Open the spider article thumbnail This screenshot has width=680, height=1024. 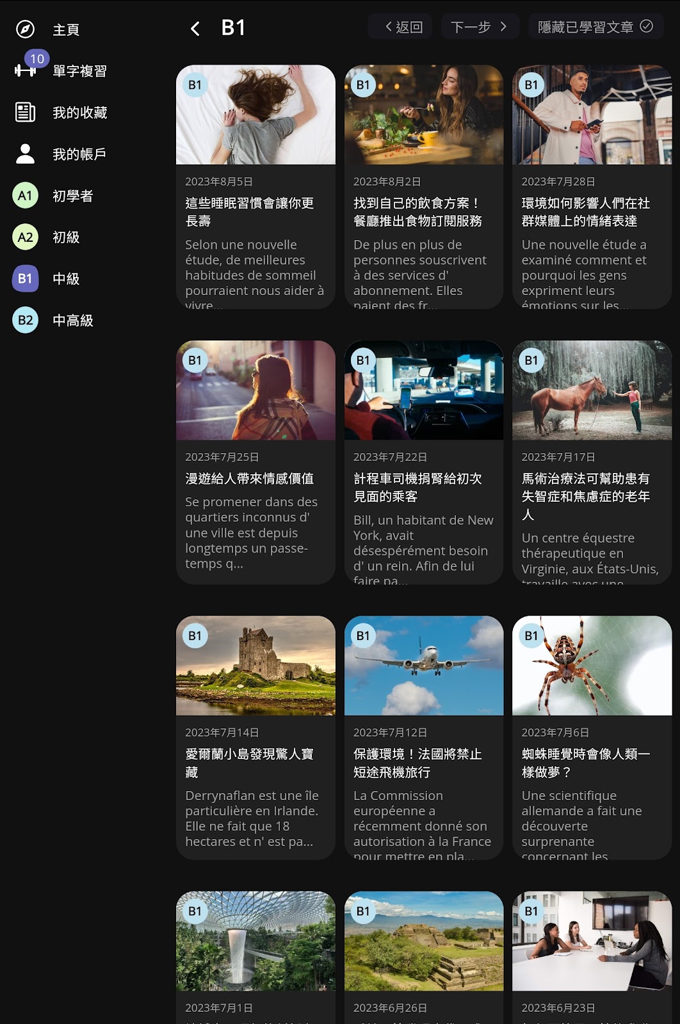pyautogui.click(x=592, y=666)
